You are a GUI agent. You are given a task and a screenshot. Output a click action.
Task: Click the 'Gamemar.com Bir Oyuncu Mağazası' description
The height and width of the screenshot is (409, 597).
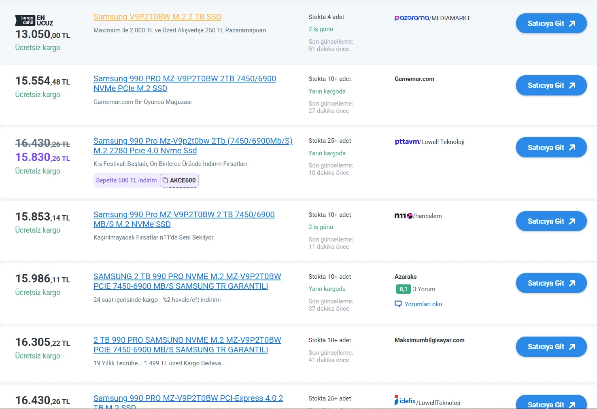pos(142,102)
